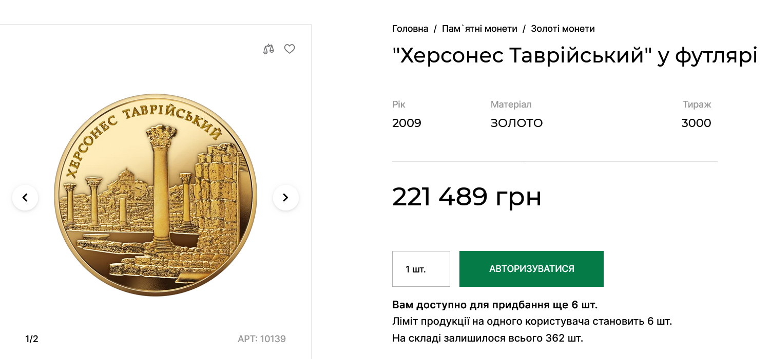This screenshot has height=359, width=770.
Task: Click the user limit text line
Action: click(532, 321)
